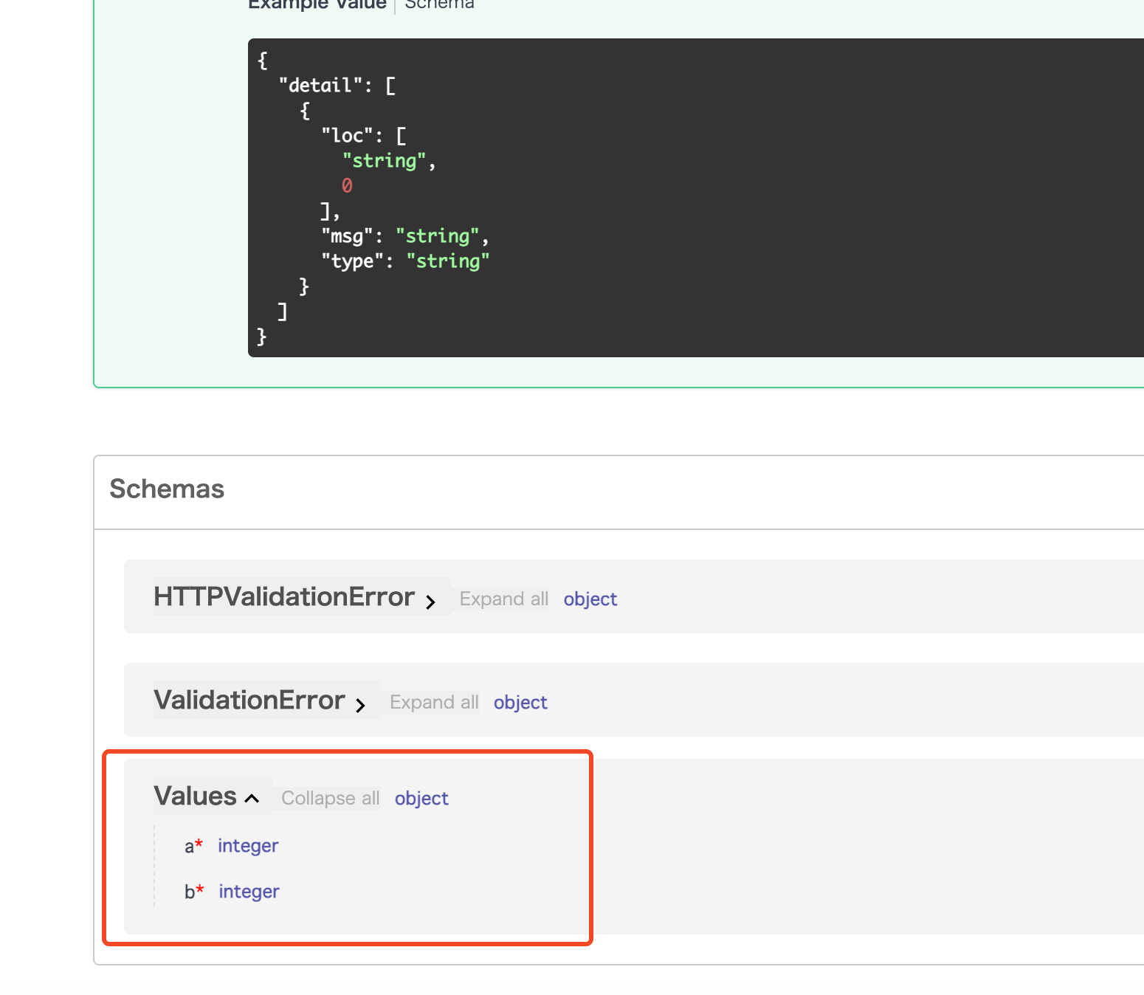Screen dimensions: 1144x995
Task: Click object type label of Values
Action: 421,798
